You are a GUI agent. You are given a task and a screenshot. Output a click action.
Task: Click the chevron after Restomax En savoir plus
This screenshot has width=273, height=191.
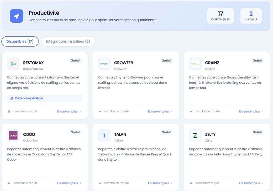(x=81, y=111)
